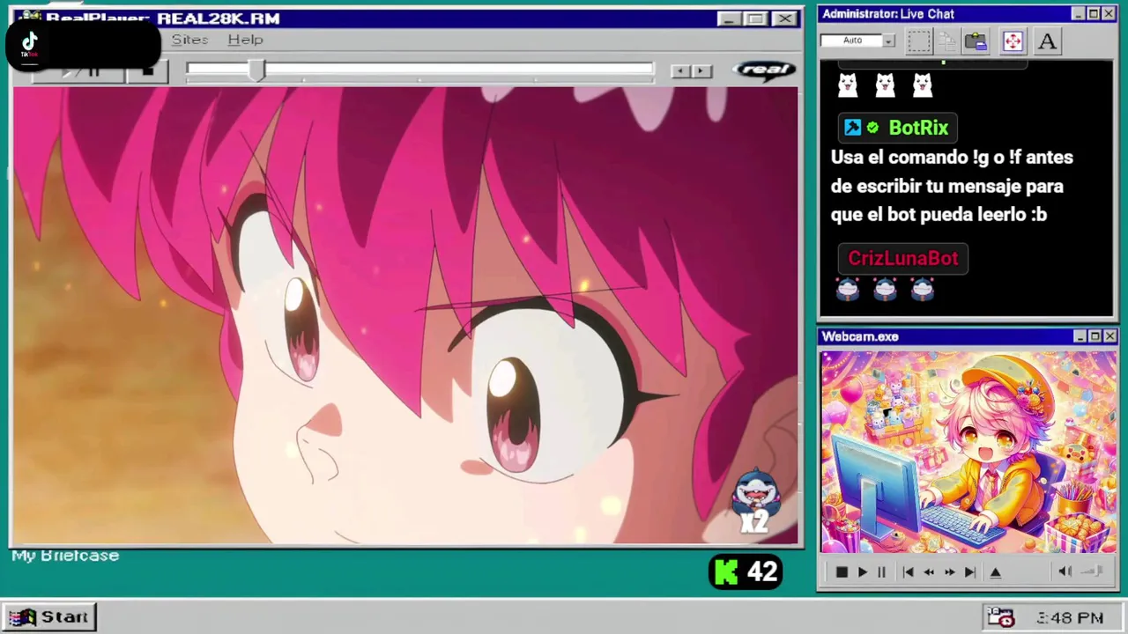Skip to next track in Webcam.exe
This screenshot has width=1128, height=634.
(x=969, y=572)
